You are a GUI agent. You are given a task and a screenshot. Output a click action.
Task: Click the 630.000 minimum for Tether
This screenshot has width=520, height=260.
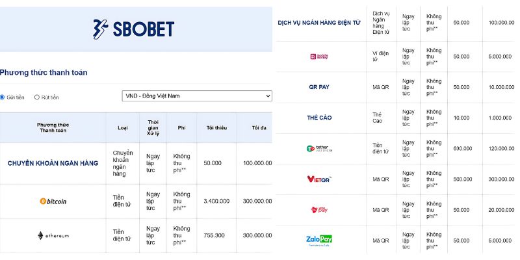tap(463, 149)
